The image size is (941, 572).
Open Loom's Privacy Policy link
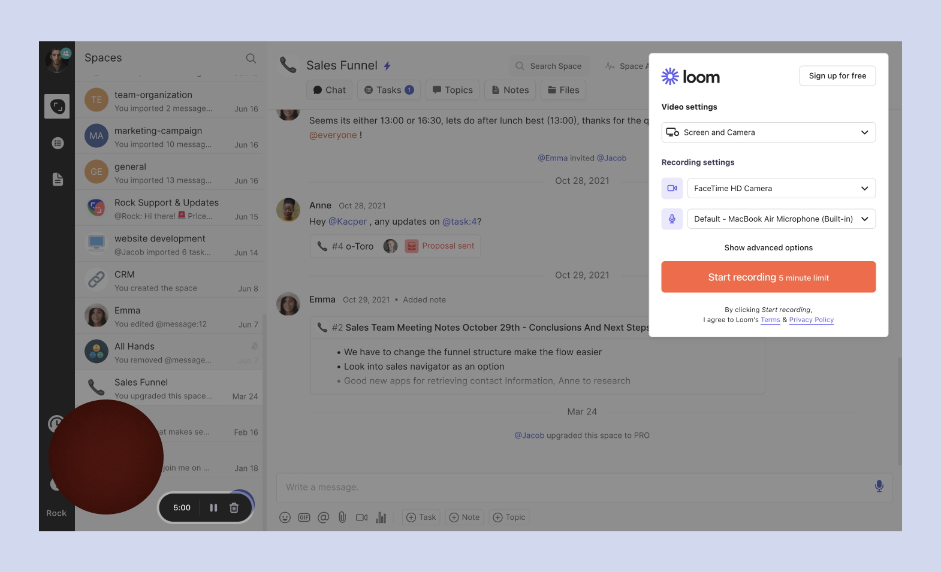tap(811, 320)
